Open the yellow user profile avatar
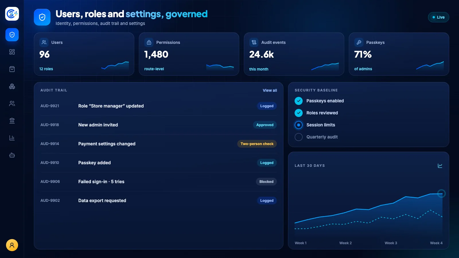459x258 pixels. (12, 245)
